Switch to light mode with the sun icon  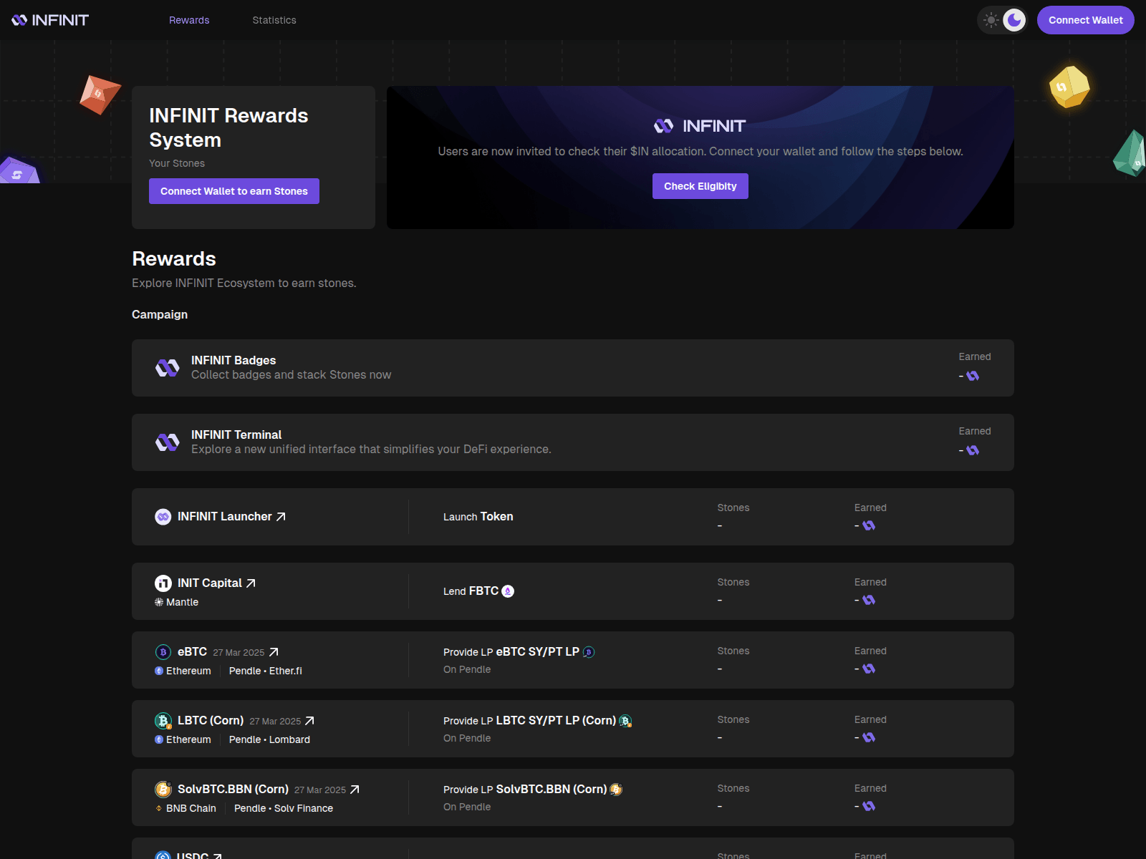pyautogui.click(x=991, y=20)
